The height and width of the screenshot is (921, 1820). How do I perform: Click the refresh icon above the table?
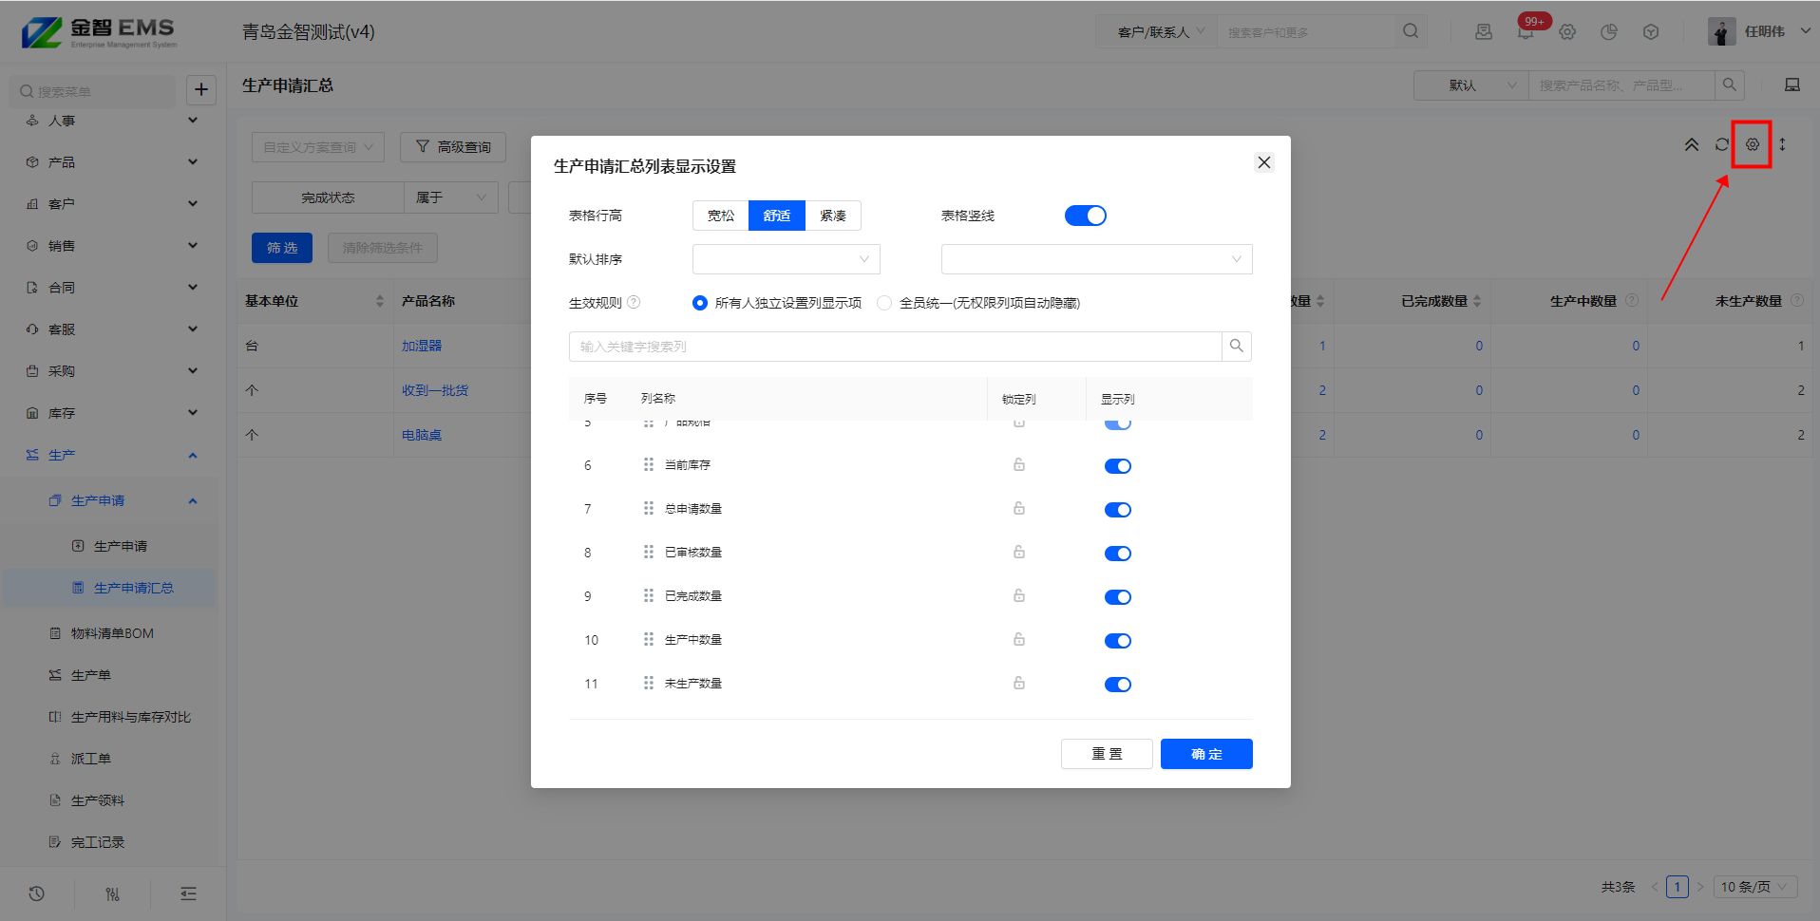tap(1721, 144)
